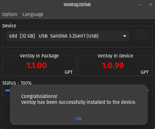Image resolution: width=155 pixels, height=129 pixels.
Task: Click OK in the success dialog
Action: 79,119
